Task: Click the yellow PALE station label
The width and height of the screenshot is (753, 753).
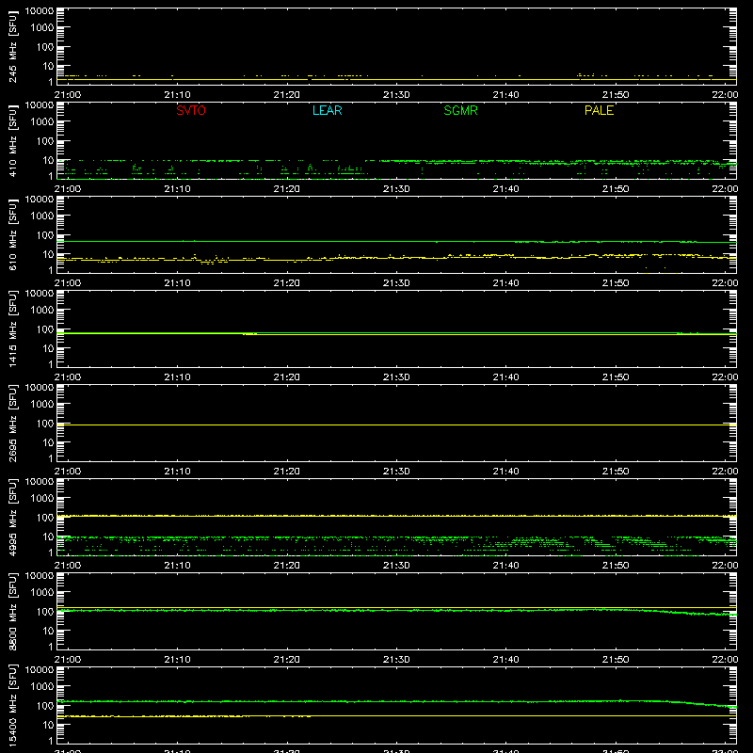Action: 599,110
